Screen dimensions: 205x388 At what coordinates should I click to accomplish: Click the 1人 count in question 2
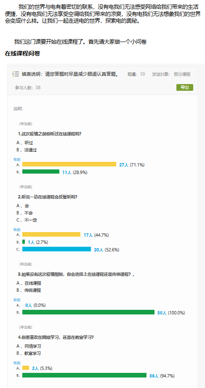pyautogui.click(x=31, y=243)
